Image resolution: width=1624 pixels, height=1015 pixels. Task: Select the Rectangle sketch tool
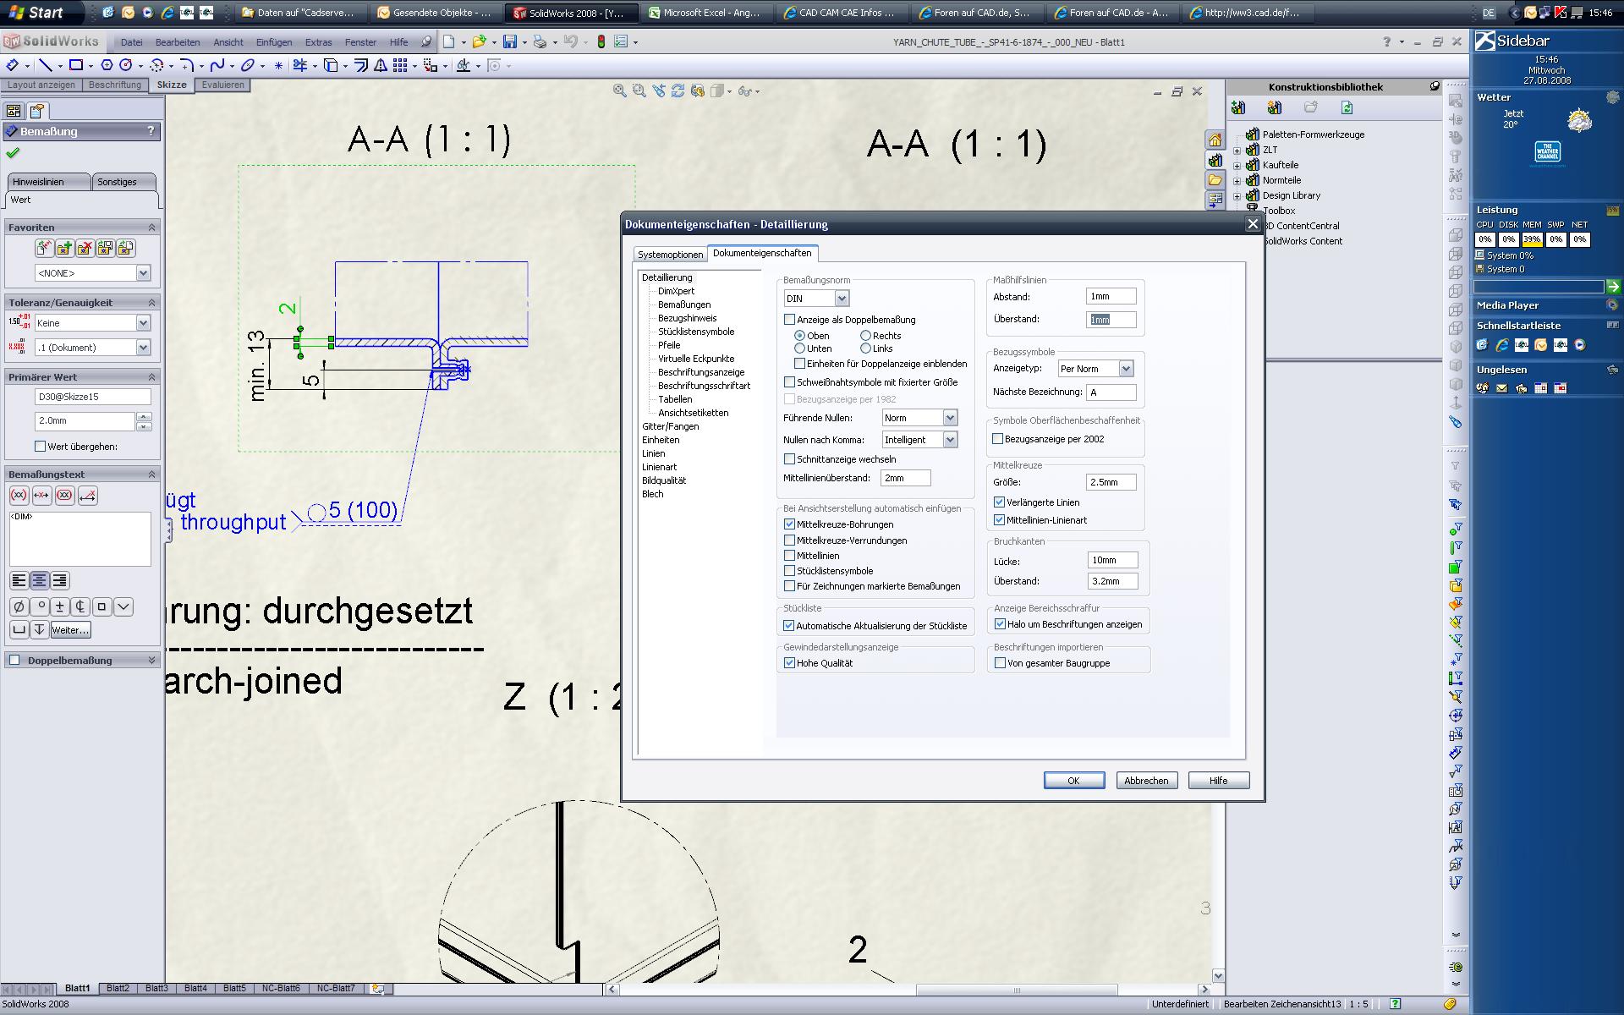click(x=76, y=65)
